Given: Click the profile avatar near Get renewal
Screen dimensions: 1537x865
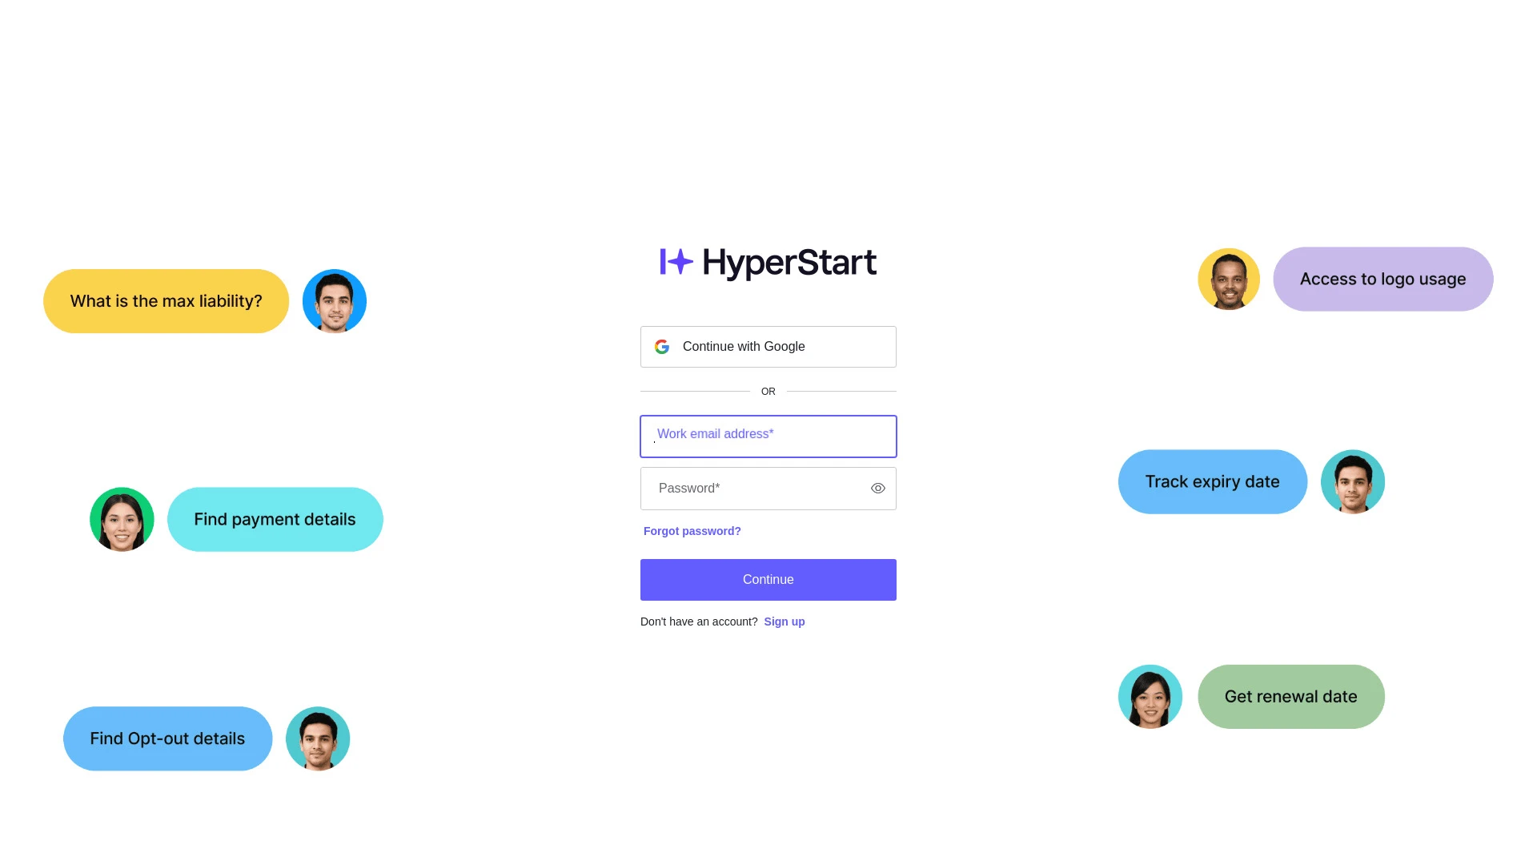Looking at the screenshot, I should (1150, 696).
